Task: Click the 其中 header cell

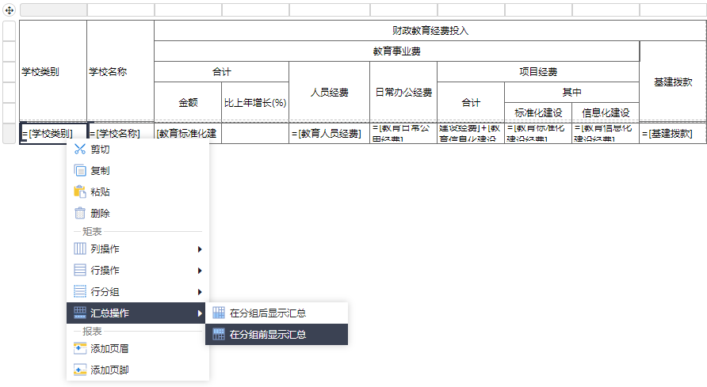Action: [x=571, y=93]
